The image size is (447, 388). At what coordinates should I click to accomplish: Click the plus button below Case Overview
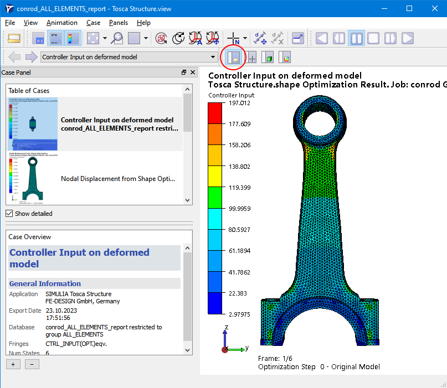13,364
